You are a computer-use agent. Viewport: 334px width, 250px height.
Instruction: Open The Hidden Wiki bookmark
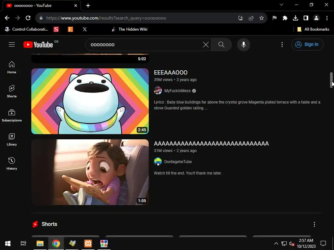(129, 29)
